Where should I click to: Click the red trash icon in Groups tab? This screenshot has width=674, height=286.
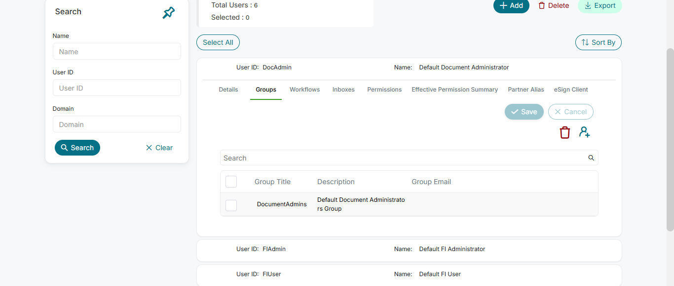coord(564,132)
